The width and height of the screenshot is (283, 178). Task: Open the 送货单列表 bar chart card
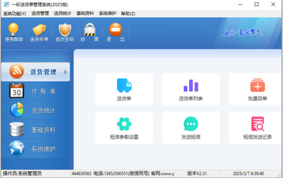tap(191, 89)
